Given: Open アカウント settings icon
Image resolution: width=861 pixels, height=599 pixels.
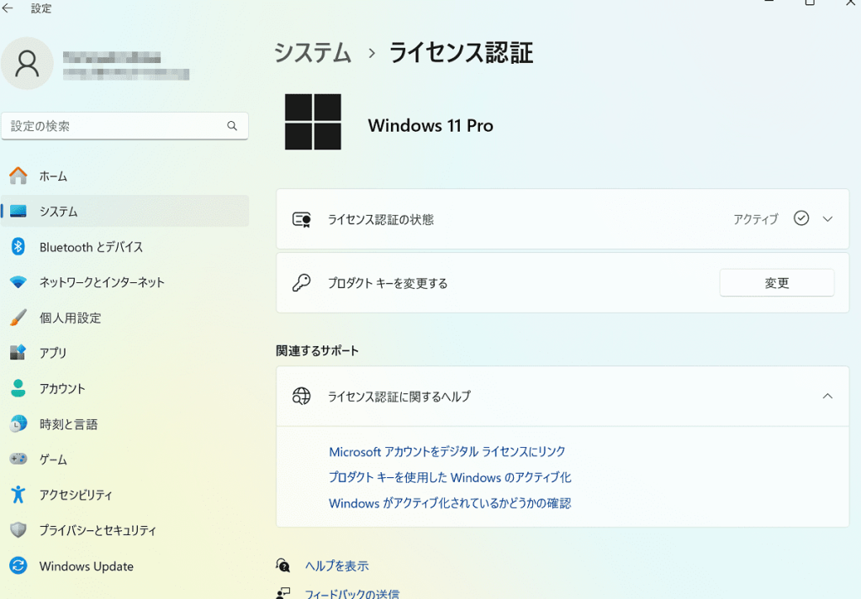Looking at the screenshot, I should click(19, 388).
